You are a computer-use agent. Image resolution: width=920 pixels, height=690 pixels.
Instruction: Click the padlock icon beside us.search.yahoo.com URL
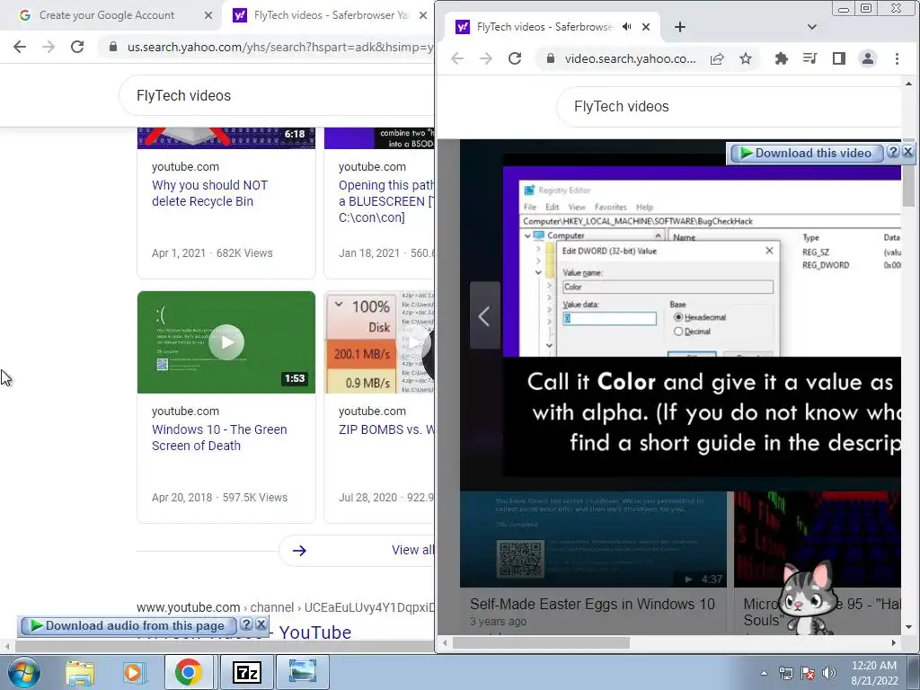(113, 47)
